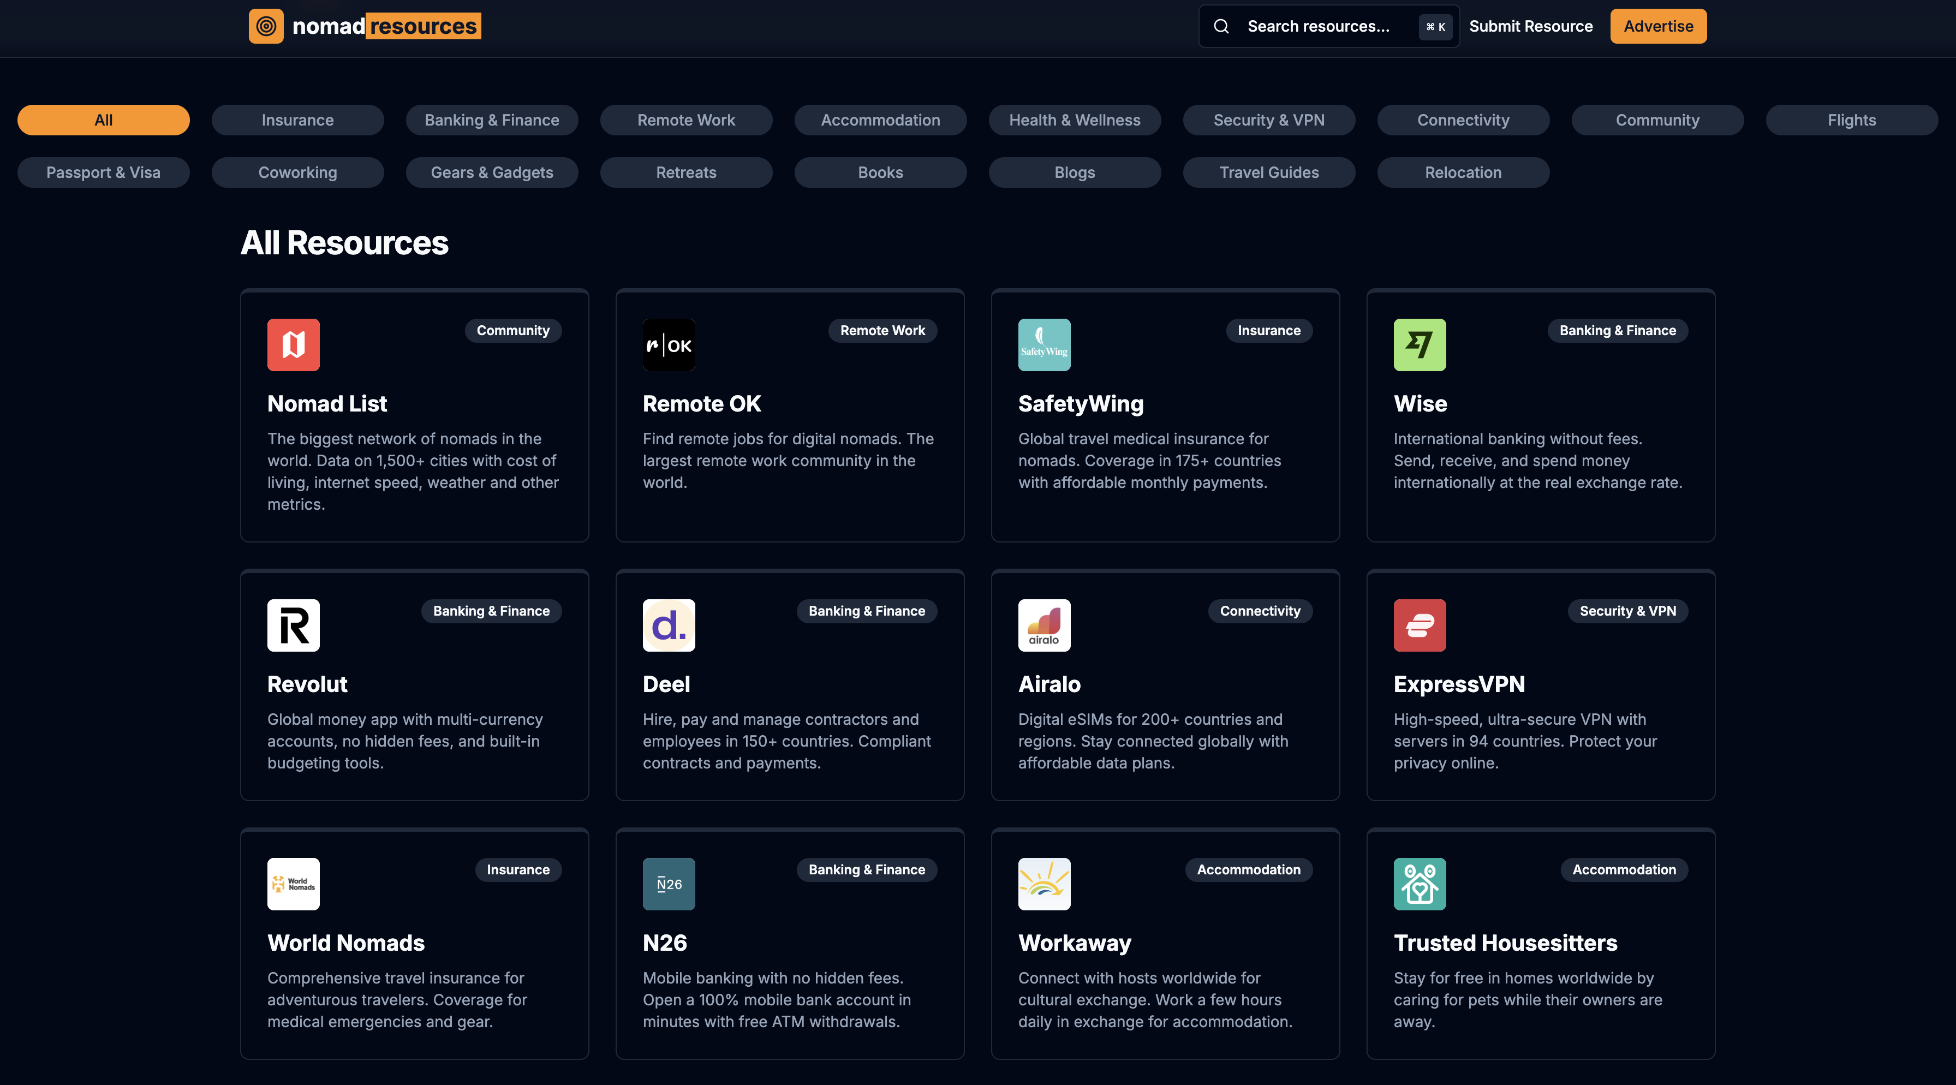This screenshot has width=1956, height=1085.
Task: Filter by Banking & Finance category
Action: tap(492, 120)
